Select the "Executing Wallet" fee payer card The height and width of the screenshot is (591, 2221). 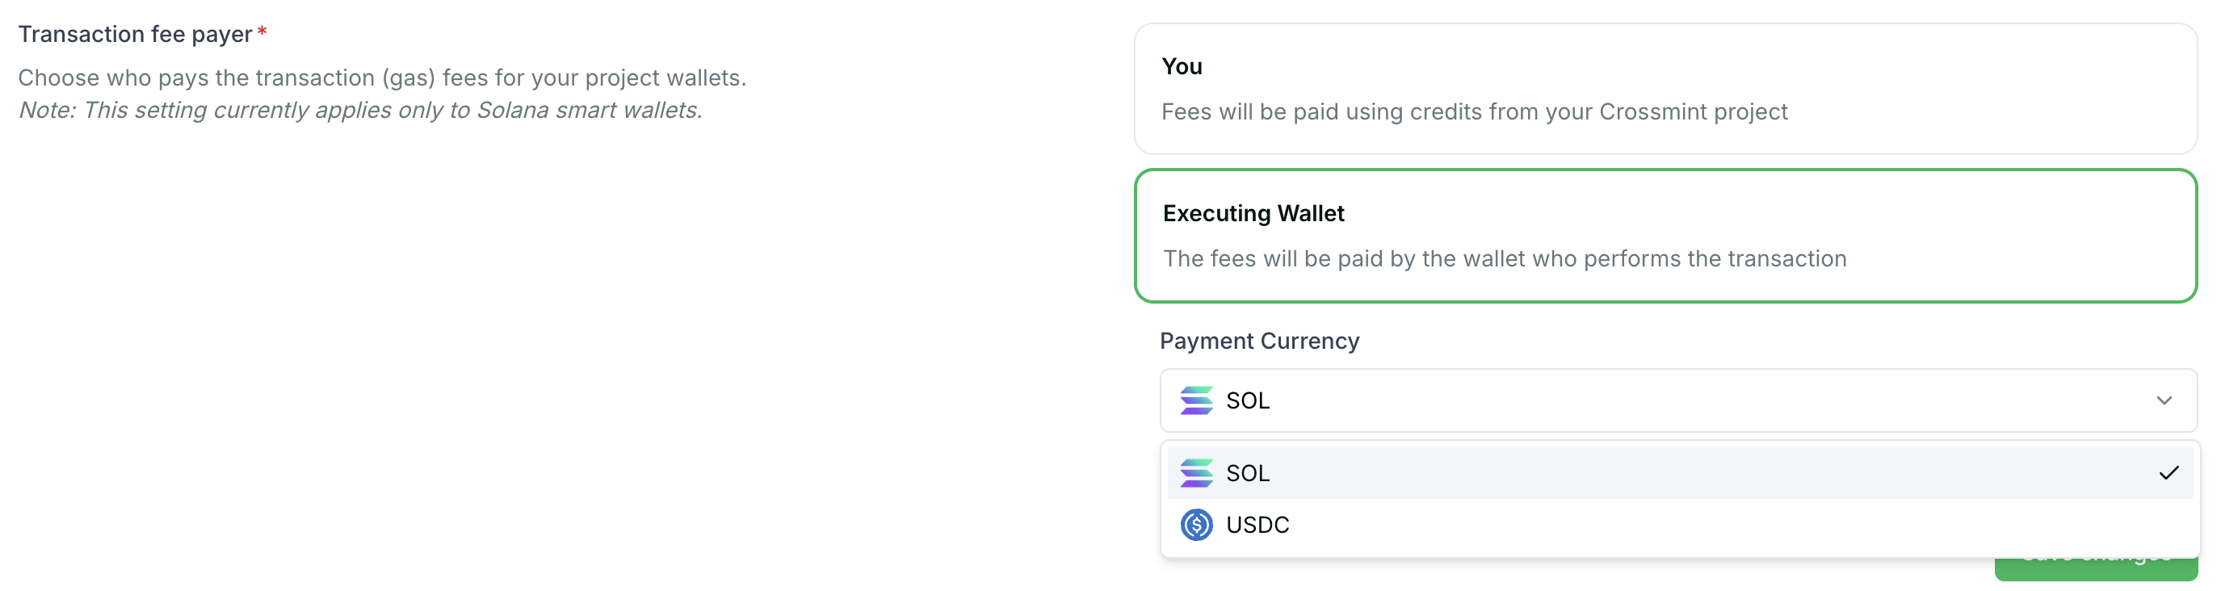click(1665, 236)
